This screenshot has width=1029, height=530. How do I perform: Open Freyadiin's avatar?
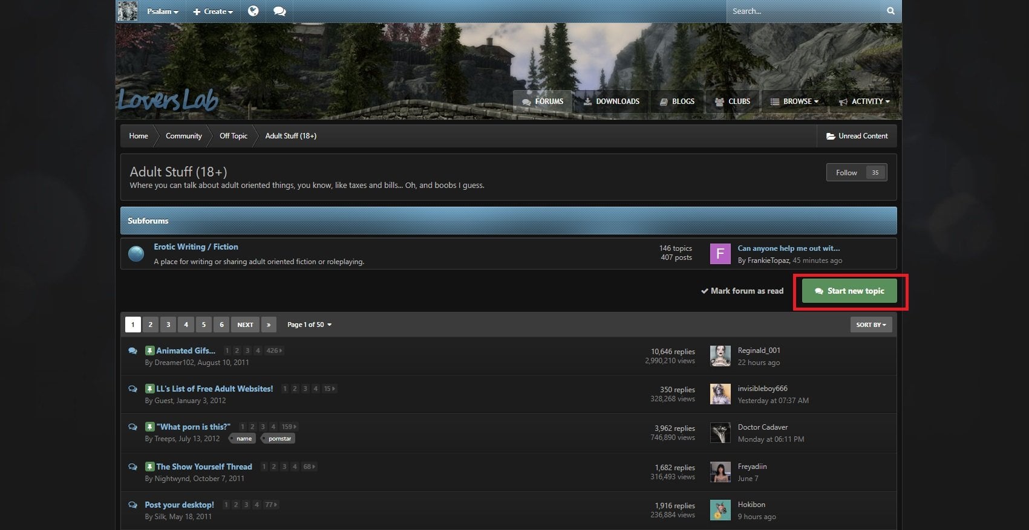tap(720, 472)
